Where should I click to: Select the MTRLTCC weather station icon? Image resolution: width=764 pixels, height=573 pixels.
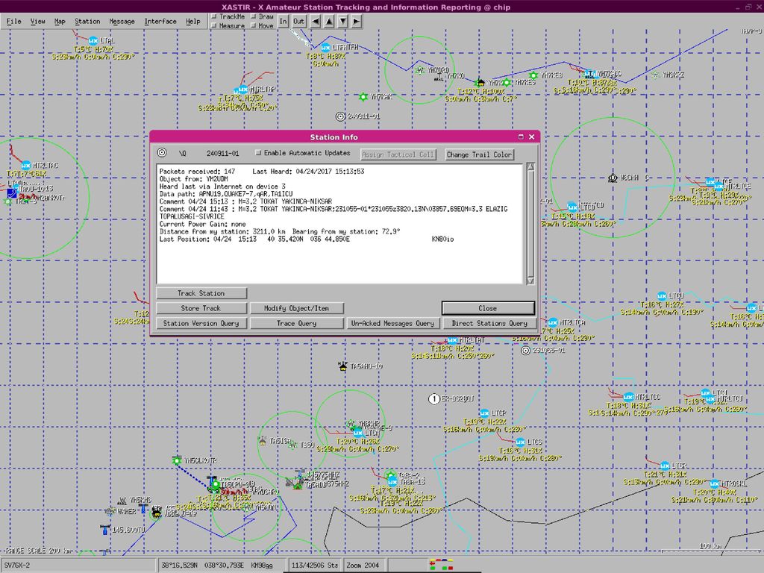628,397
